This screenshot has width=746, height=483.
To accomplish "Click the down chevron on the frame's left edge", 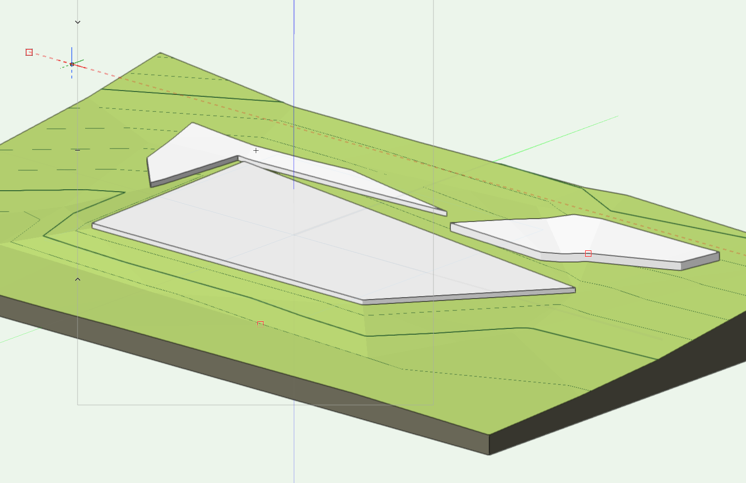I will click(78, 22).
